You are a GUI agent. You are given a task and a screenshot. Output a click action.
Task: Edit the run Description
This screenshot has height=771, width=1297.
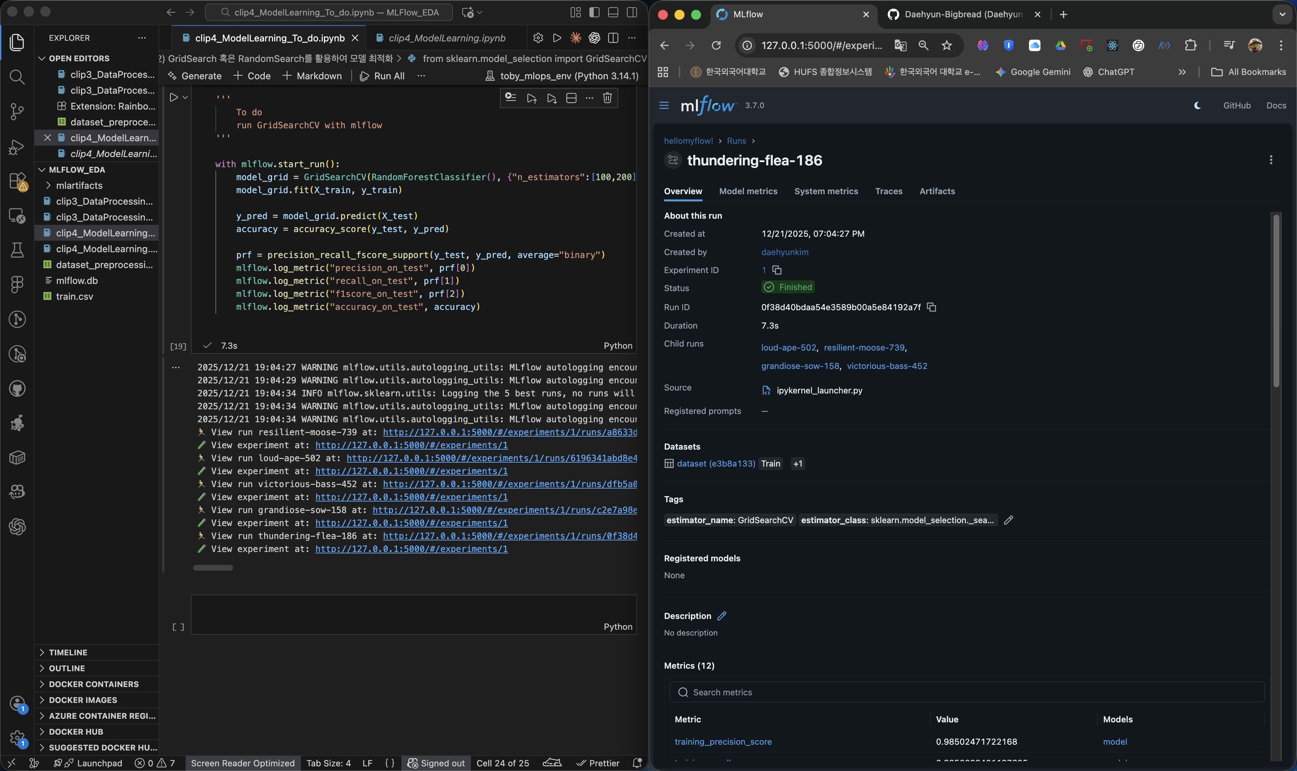coord(722,616)
